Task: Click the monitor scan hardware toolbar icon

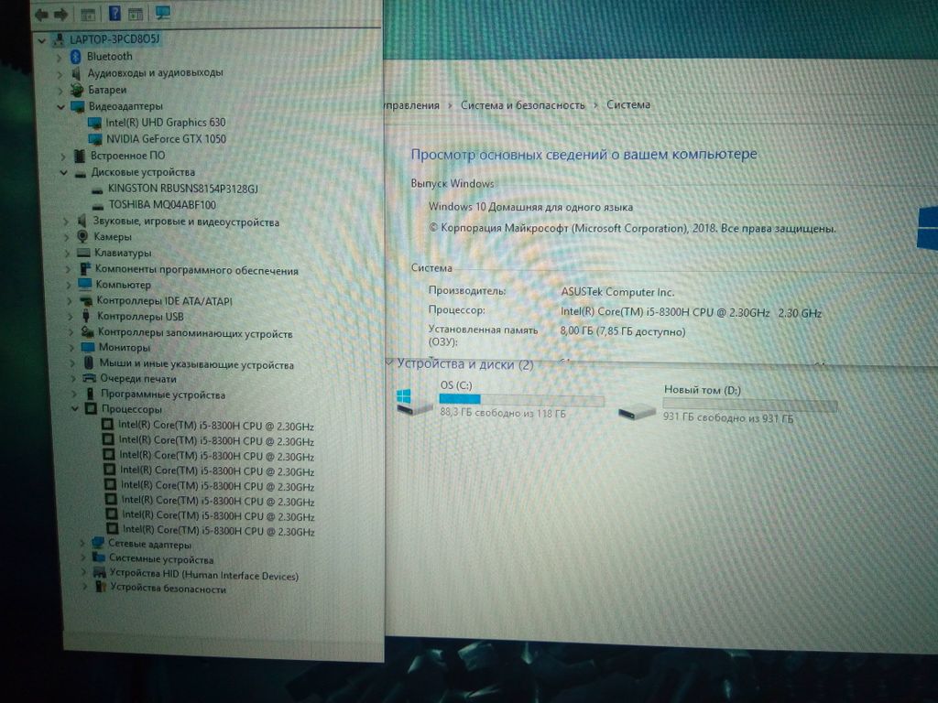Action: tap(162, 12)
